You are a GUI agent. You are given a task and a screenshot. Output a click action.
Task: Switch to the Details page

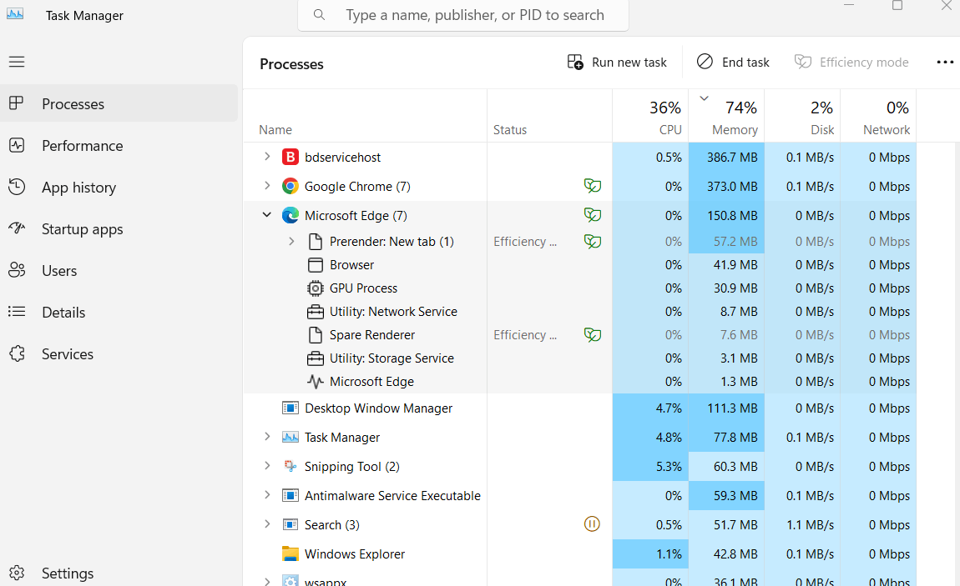(119, 313)
